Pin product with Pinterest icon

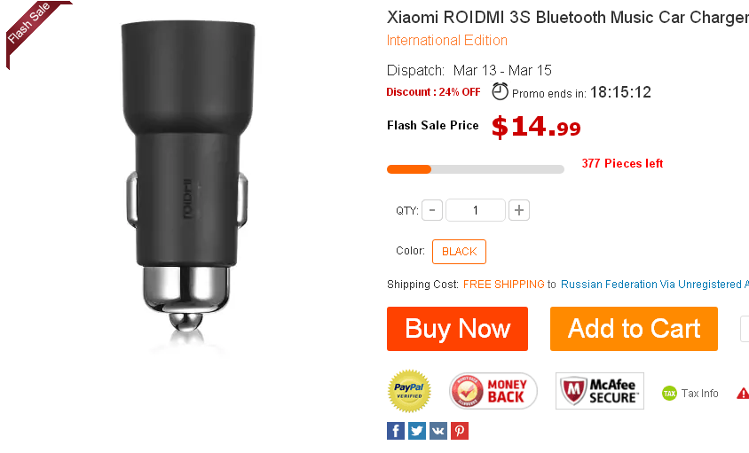(460, 431)
